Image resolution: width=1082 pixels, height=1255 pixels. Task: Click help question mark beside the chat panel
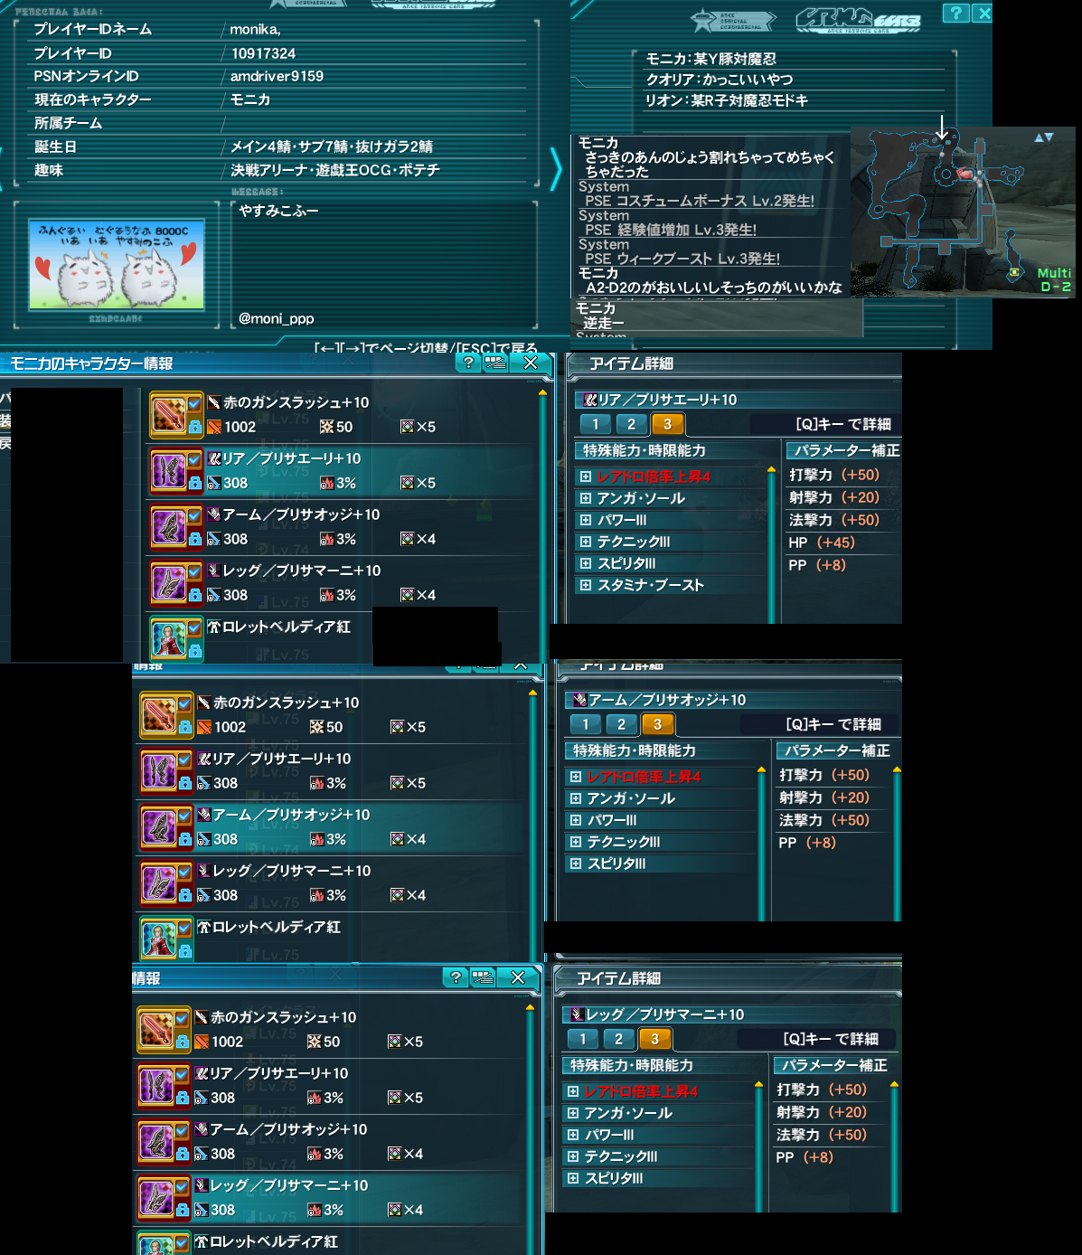955,13
